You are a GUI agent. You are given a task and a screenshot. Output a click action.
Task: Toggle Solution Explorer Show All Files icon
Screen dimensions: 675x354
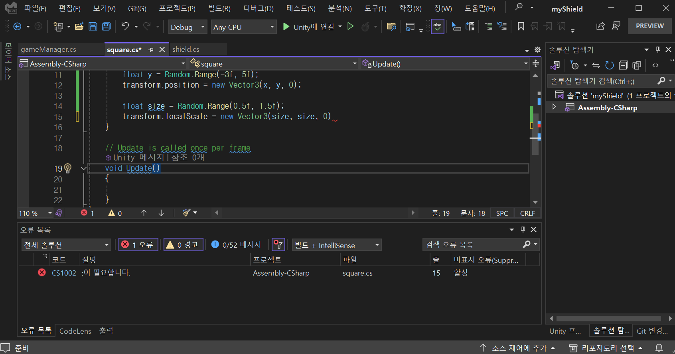[637, 65]
